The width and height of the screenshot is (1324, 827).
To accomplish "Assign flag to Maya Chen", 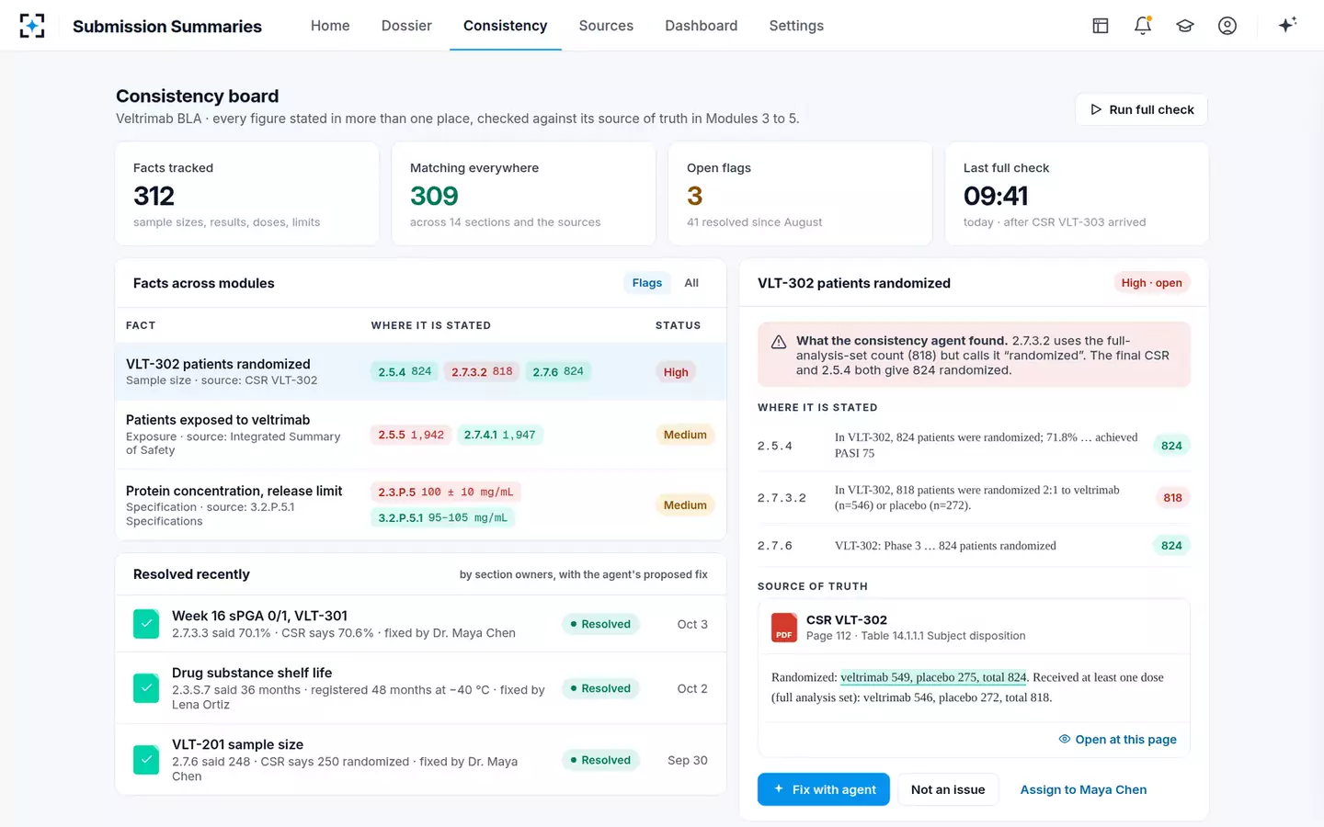I will [x=1083, y=789].
